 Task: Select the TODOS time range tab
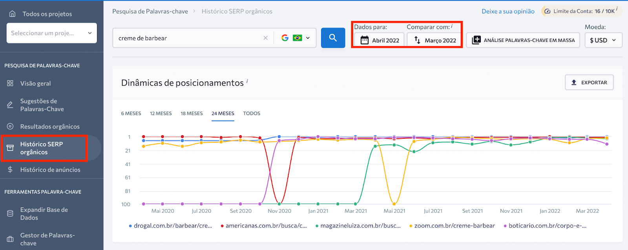tap(252, 113)
